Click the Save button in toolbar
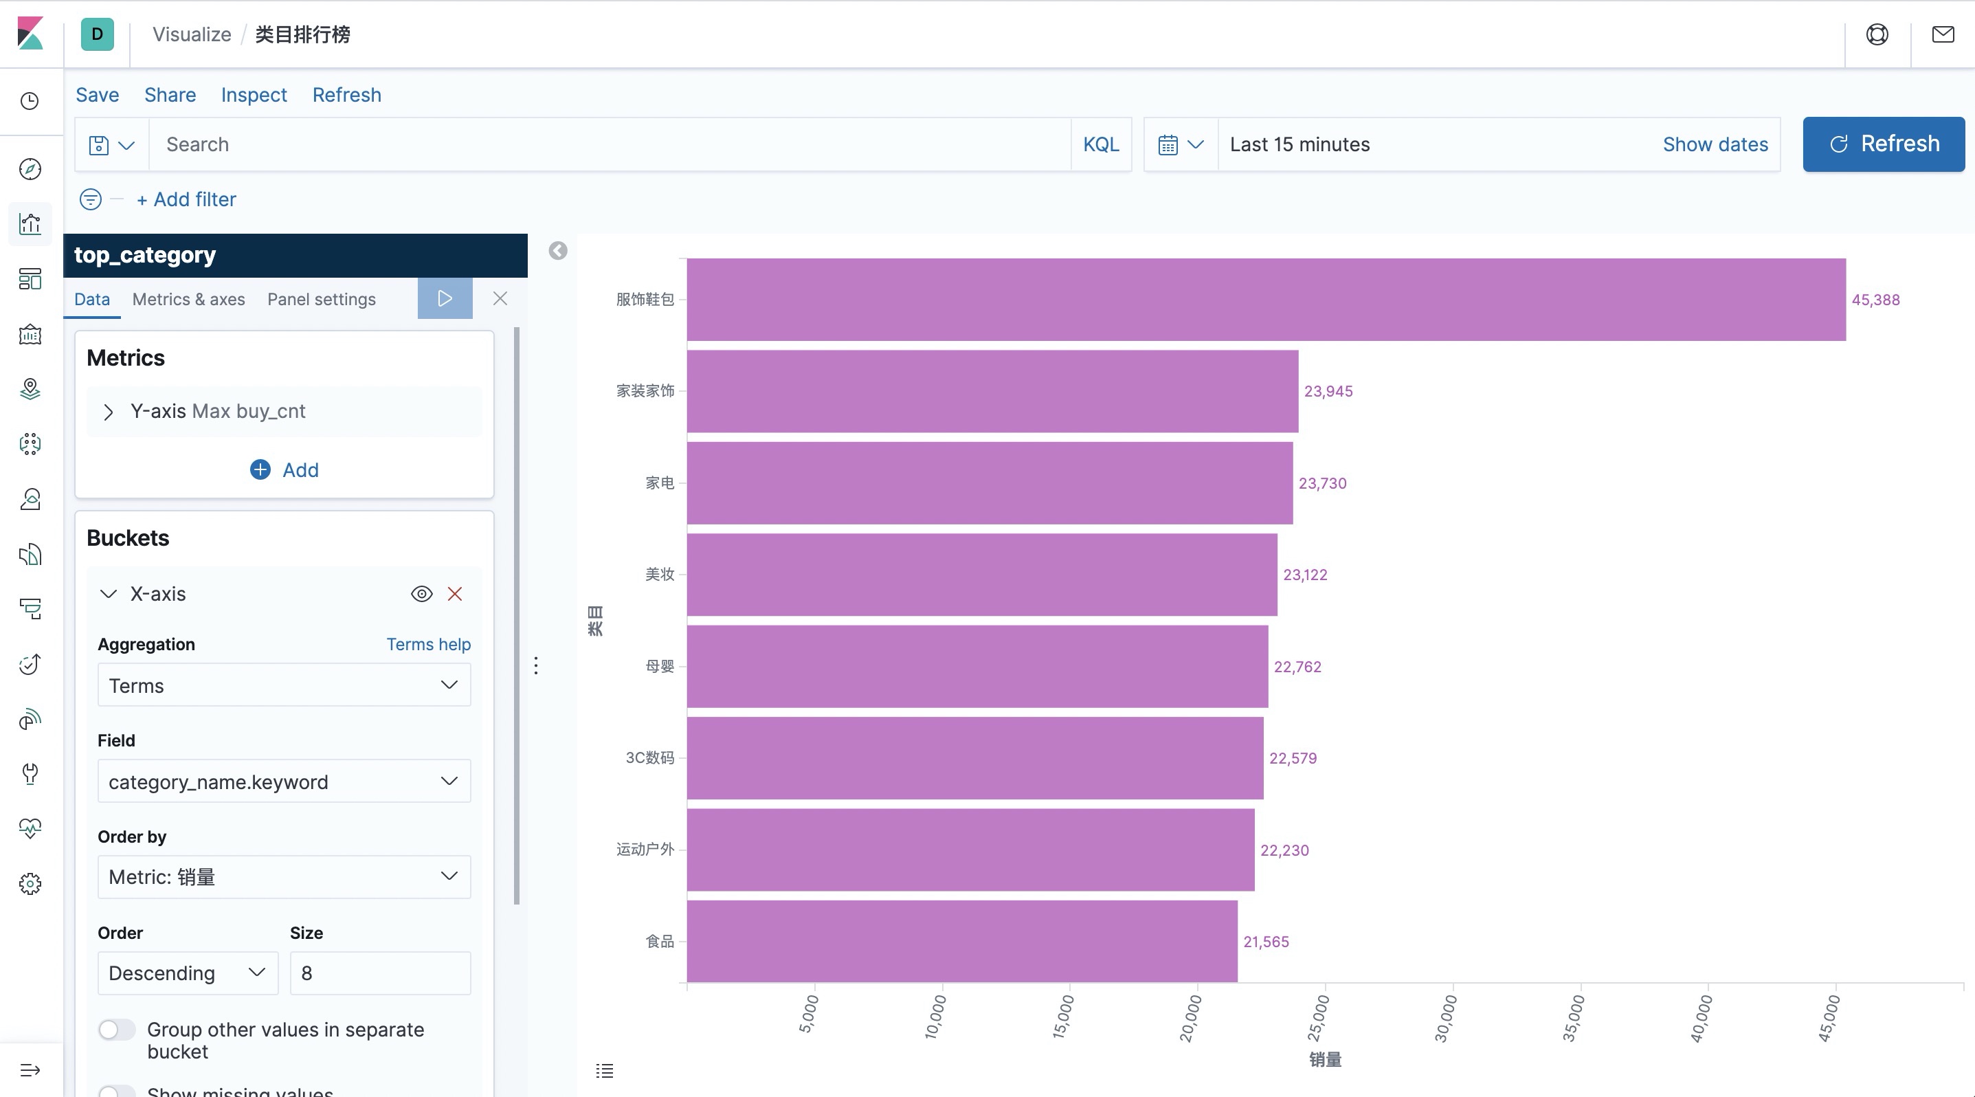The width and height of the screenshot is (1975, 1097). (x=95, y=95)
